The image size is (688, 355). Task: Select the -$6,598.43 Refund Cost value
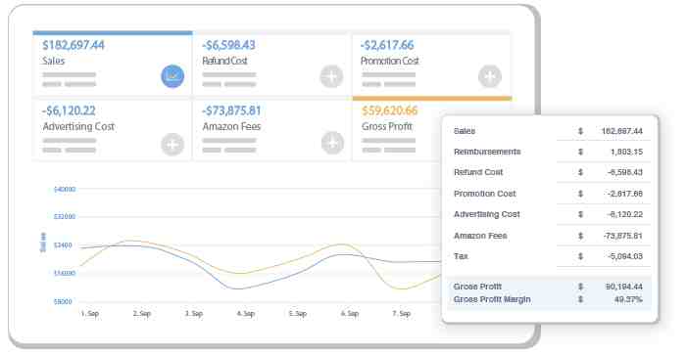point(228,45)
